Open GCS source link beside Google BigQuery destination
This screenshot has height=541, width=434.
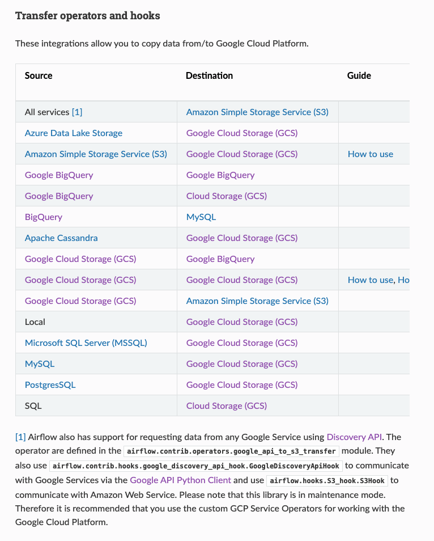[x=80, y=259]
